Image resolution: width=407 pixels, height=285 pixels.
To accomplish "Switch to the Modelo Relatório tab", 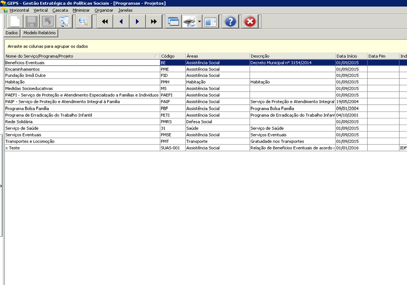I will (x=39, y=33).
